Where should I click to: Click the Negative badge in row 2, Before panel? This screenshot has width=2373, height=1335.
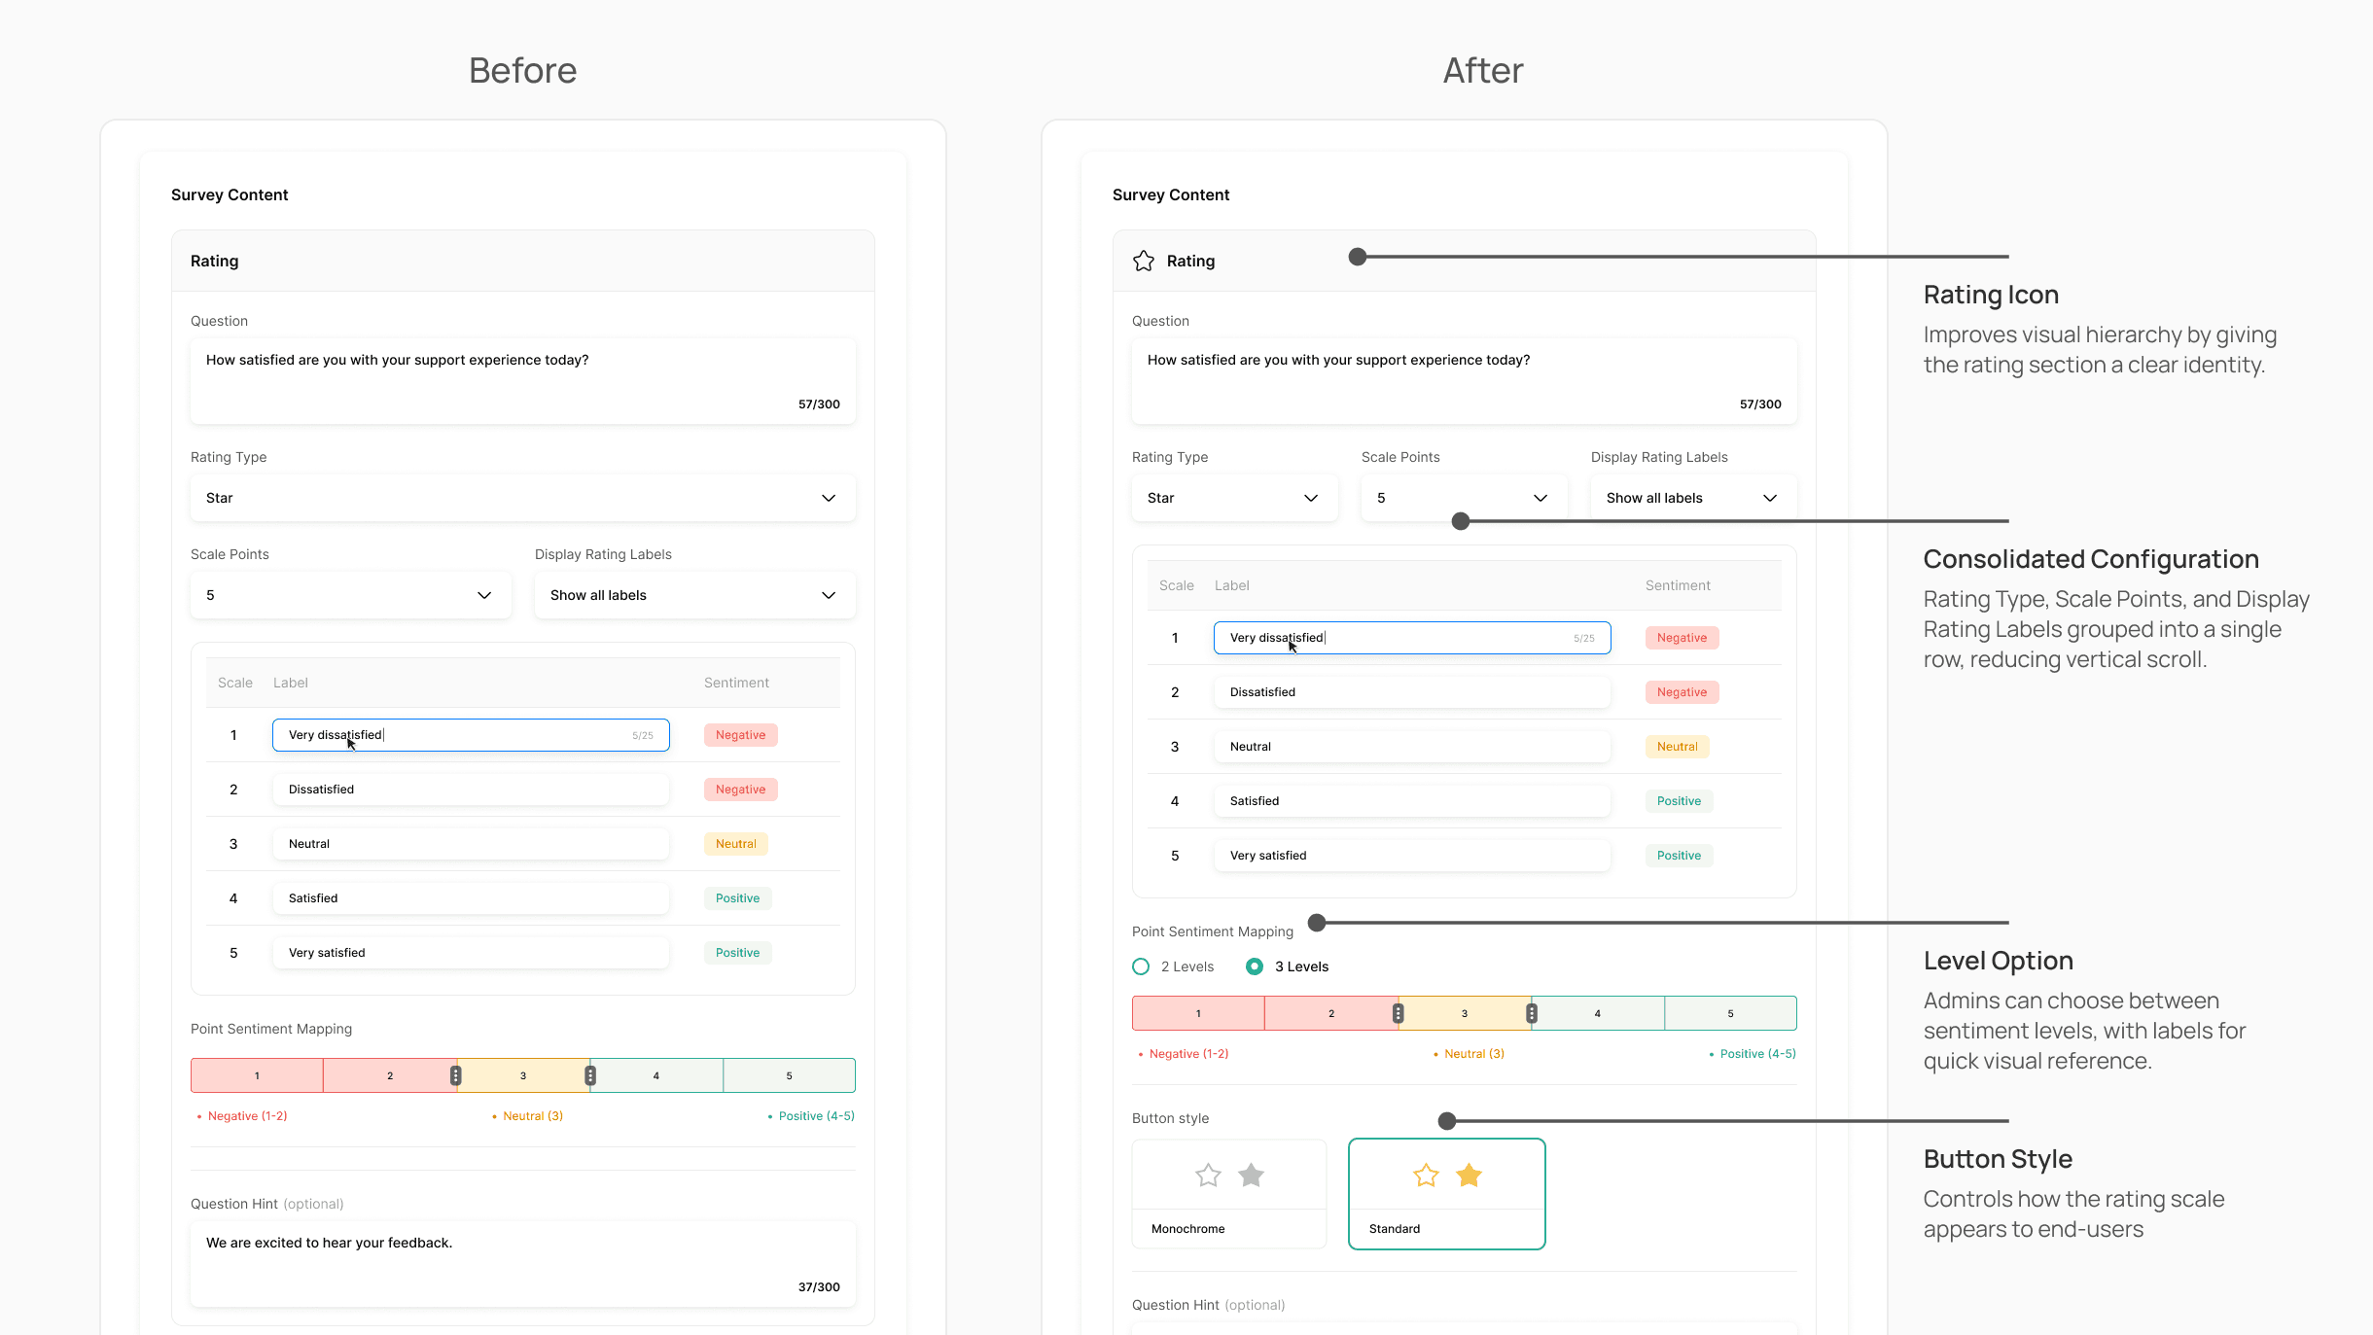[741, 790]
